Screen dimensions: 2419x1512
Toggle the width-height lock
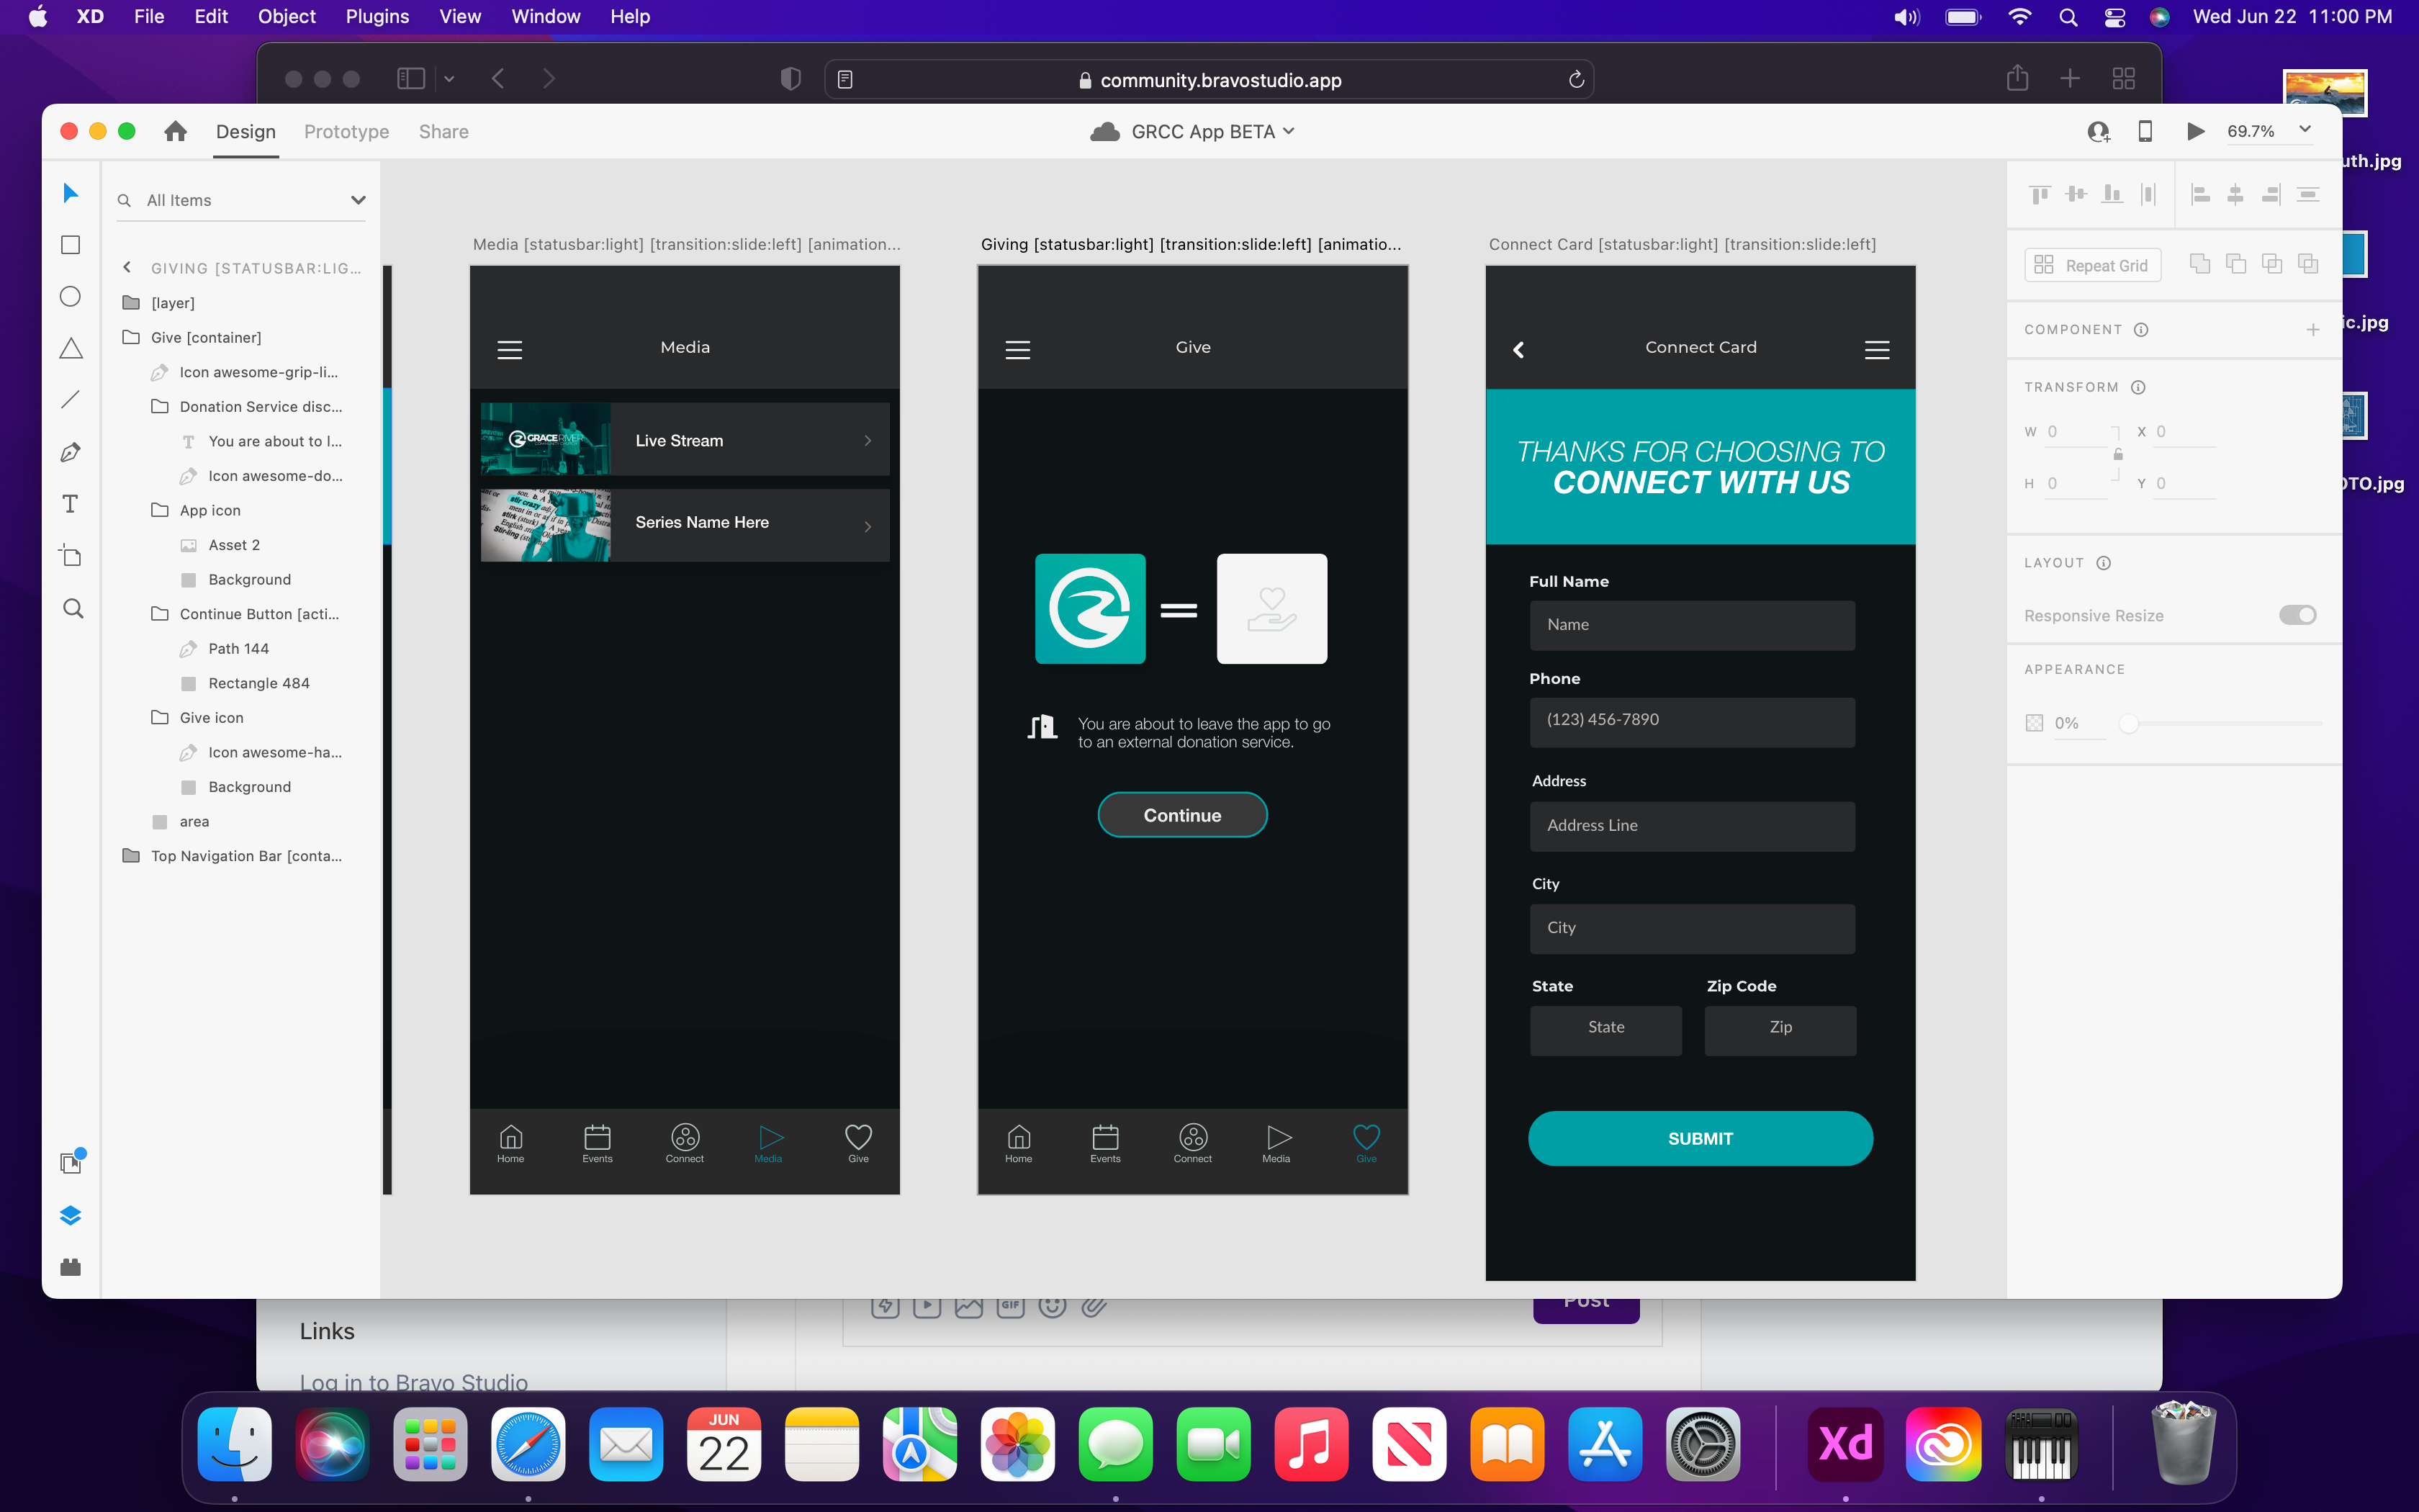[x=2118, y=455]
